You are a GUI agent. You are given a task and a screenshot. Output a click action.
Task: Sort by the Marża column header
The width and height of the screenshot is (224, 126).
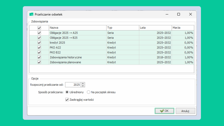(183, 28)
